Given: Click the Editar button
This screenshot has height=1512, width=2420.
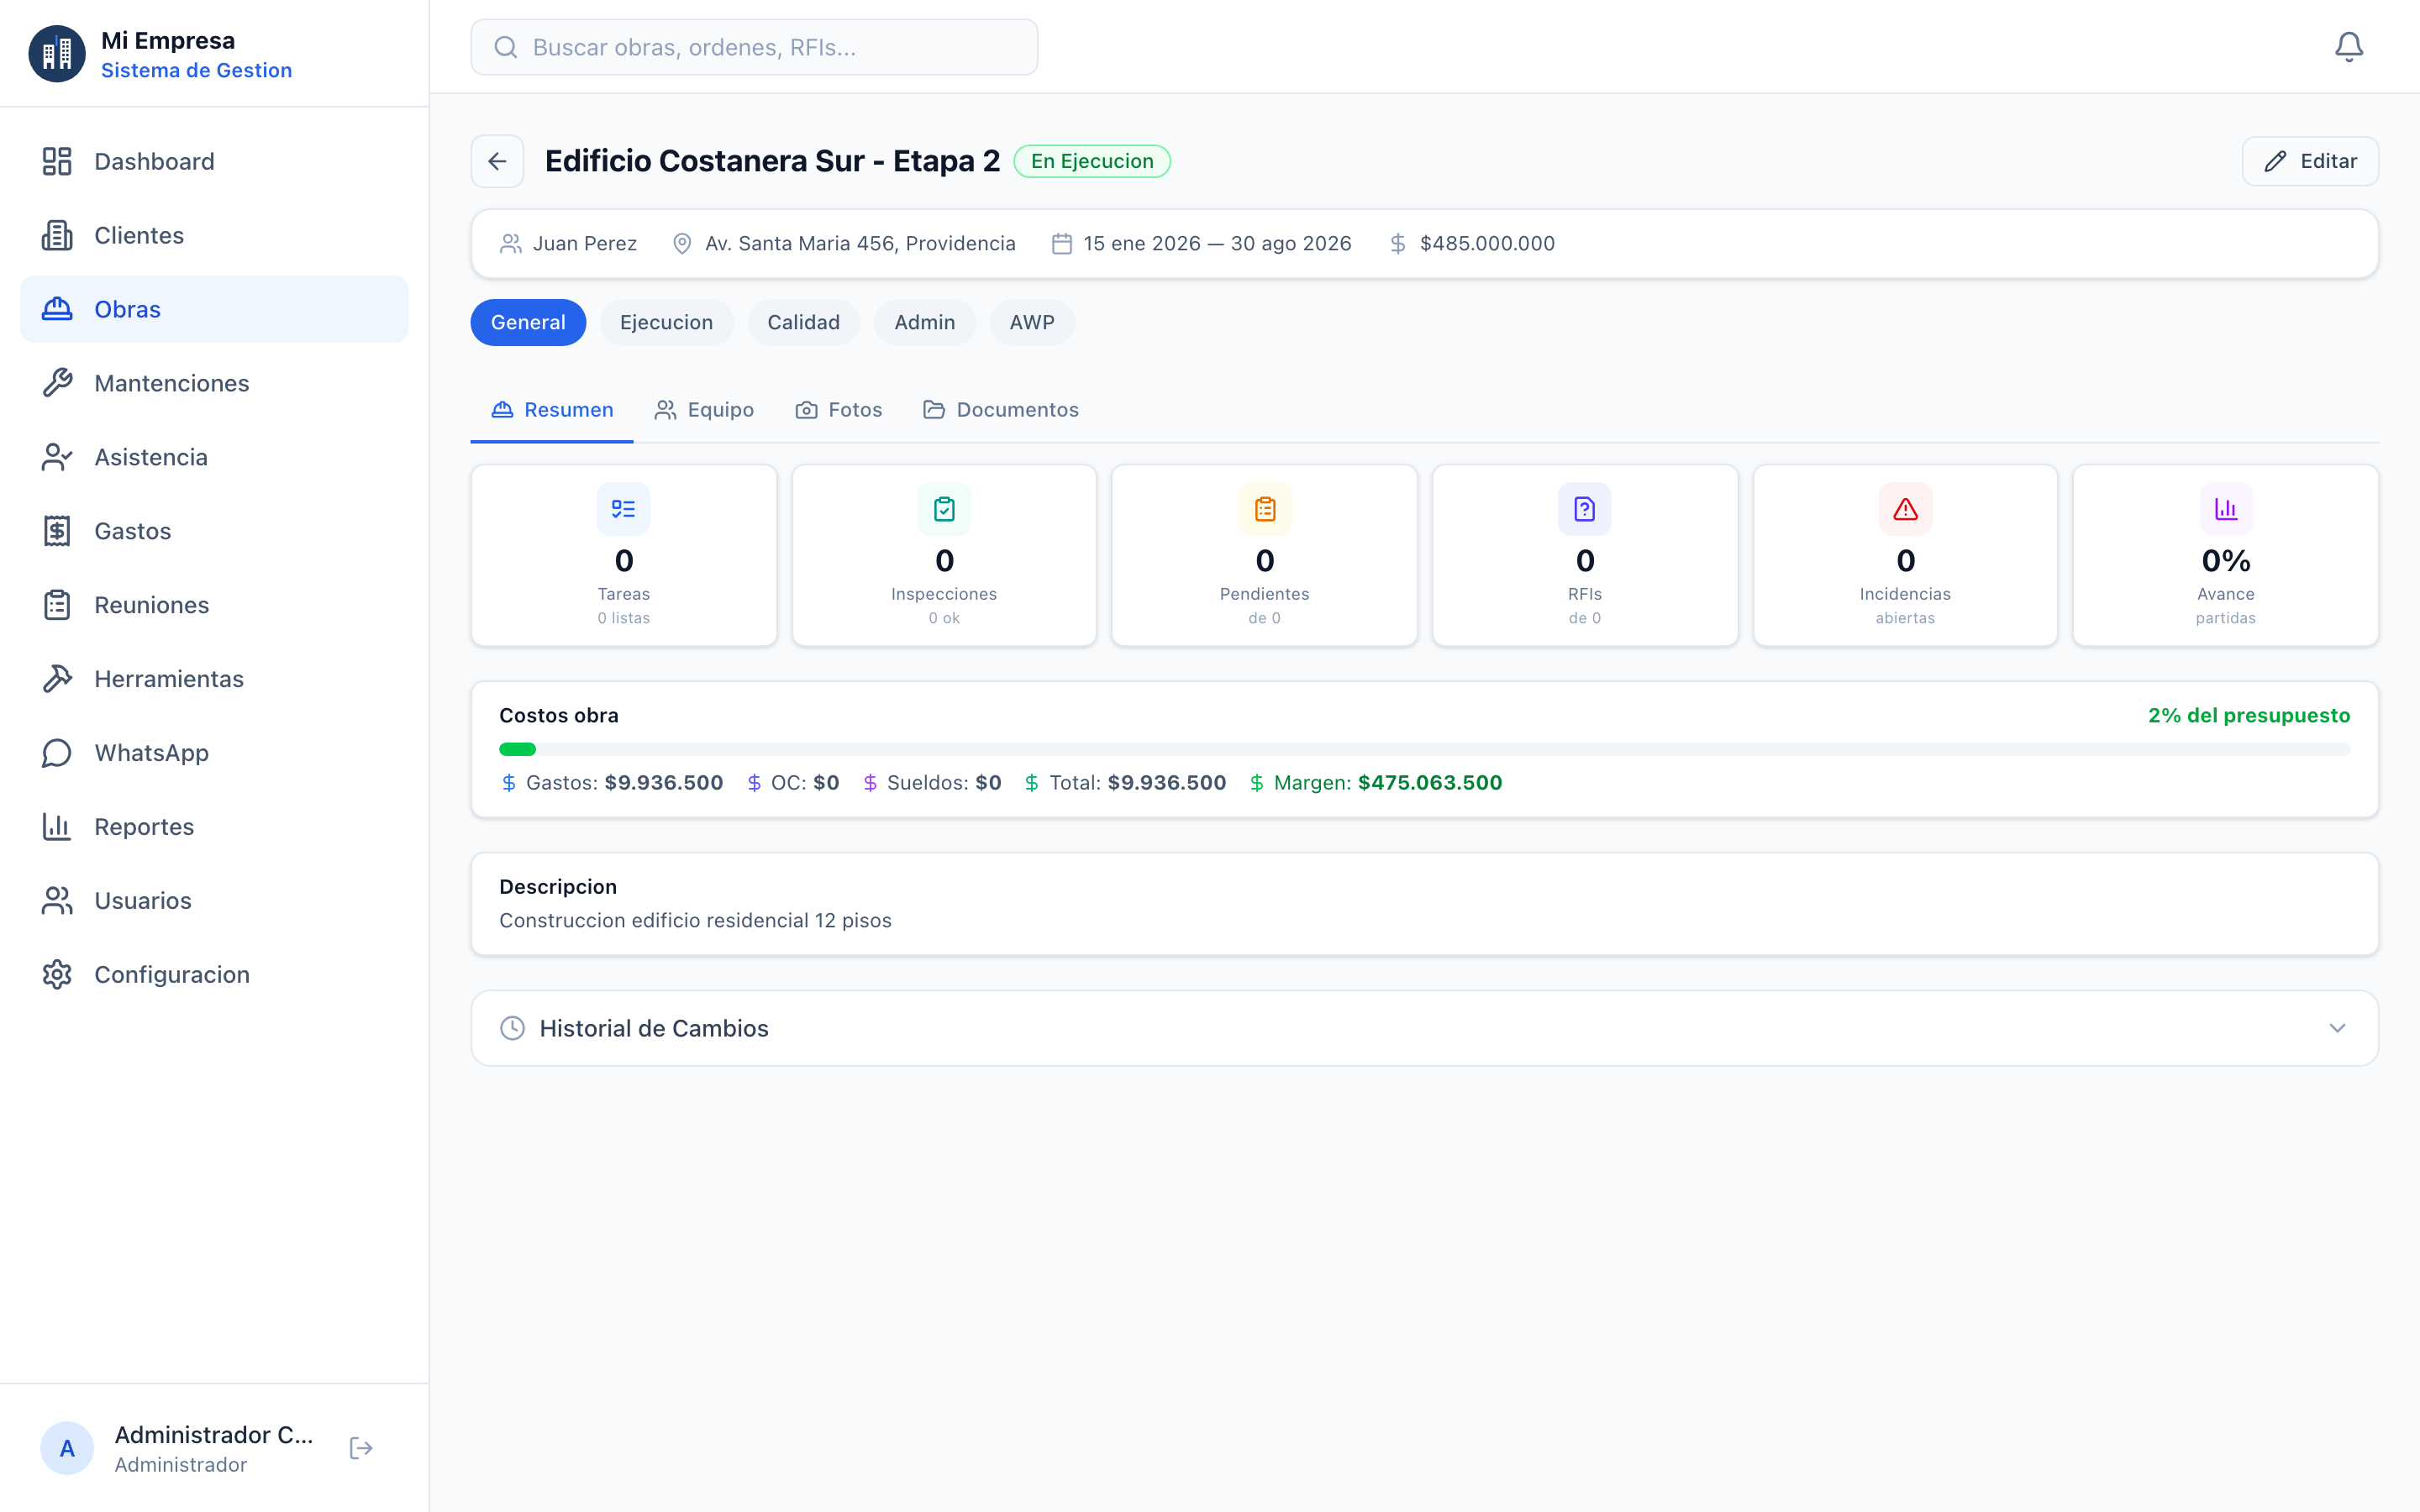Looking at the screenshot, I should coord(2310,161).
